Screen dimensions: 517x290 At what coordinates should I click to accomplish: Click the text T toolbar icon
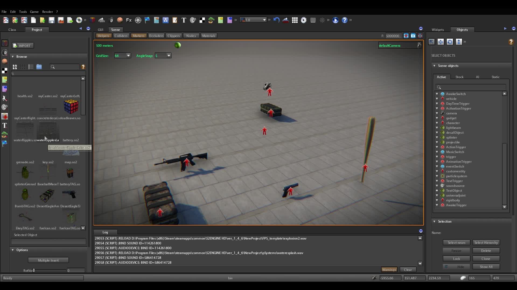pyautogui.click(x=184, y=20)
